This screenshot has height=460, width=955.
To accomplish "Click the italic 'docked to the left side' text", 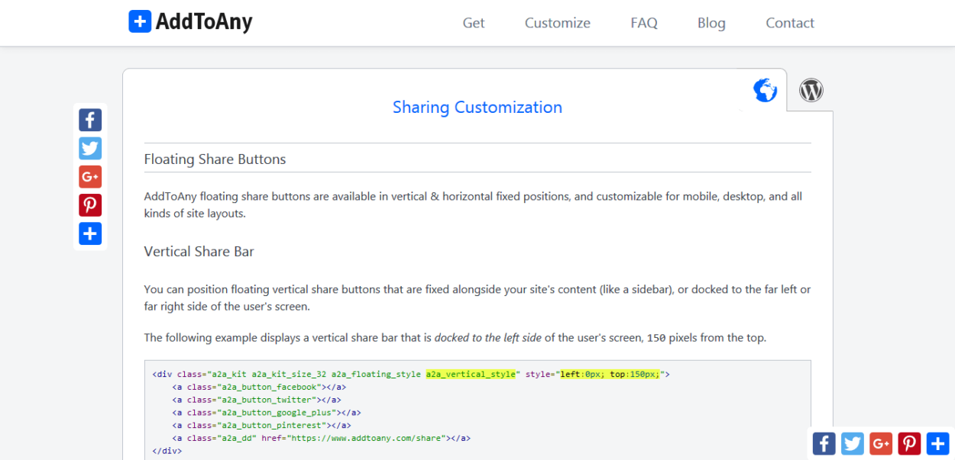I will click(x=488, y=337).
